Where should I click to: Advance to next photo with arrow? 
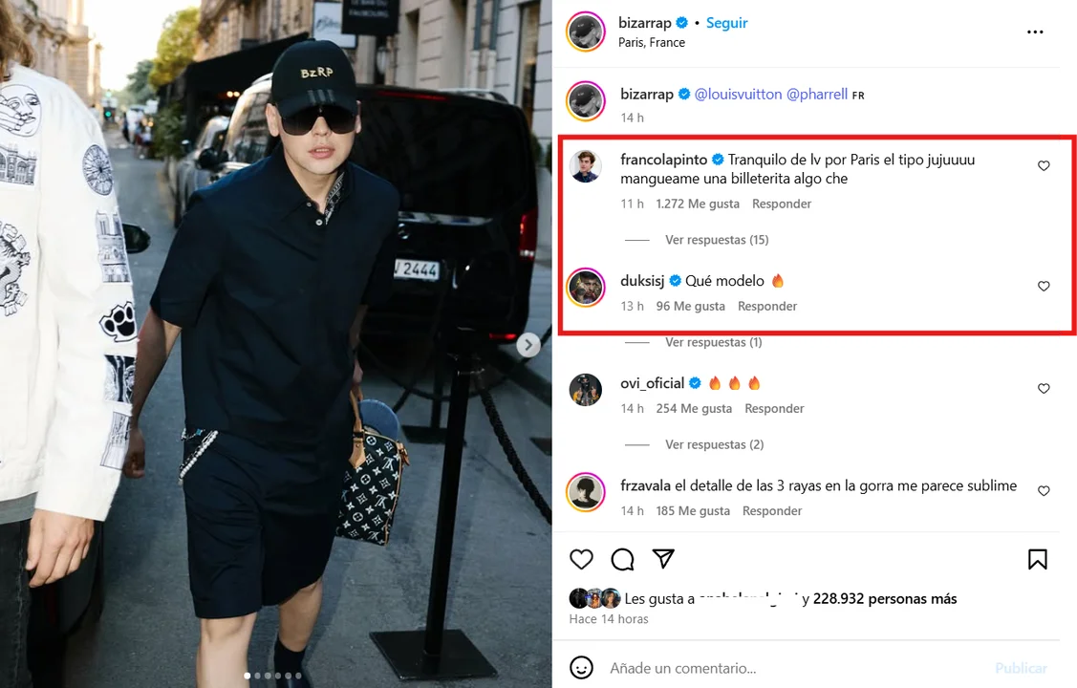point(528,345)
